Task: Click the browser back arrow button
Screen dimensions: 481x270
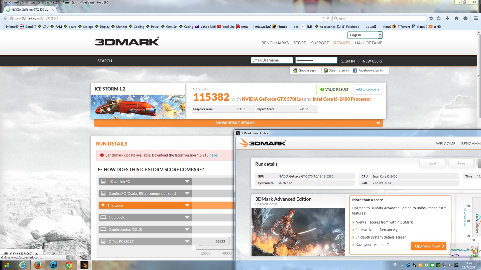Action: (5, 18)
